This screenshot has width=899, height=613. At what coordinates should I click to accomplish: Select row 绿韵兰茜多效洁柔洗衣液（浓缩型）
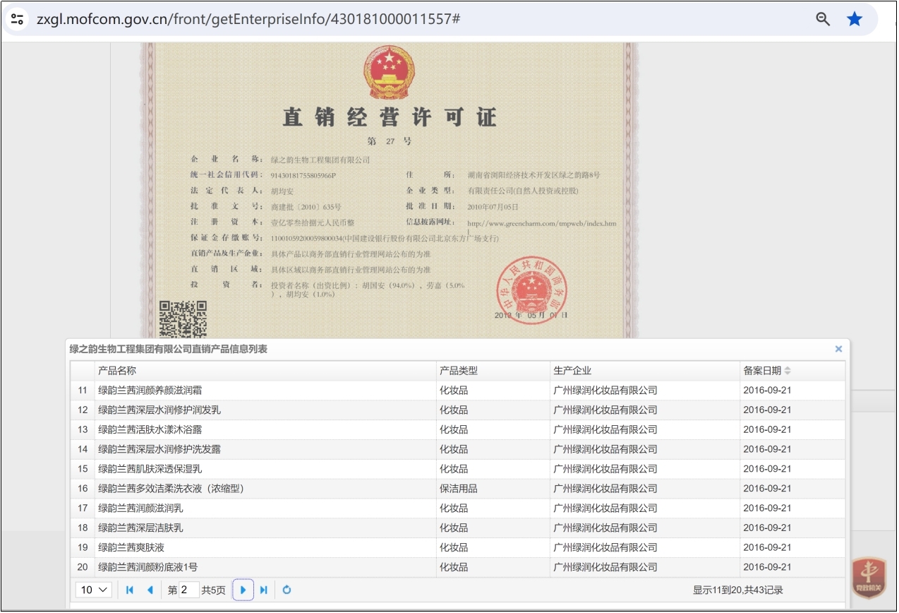[x=458, y=488]
